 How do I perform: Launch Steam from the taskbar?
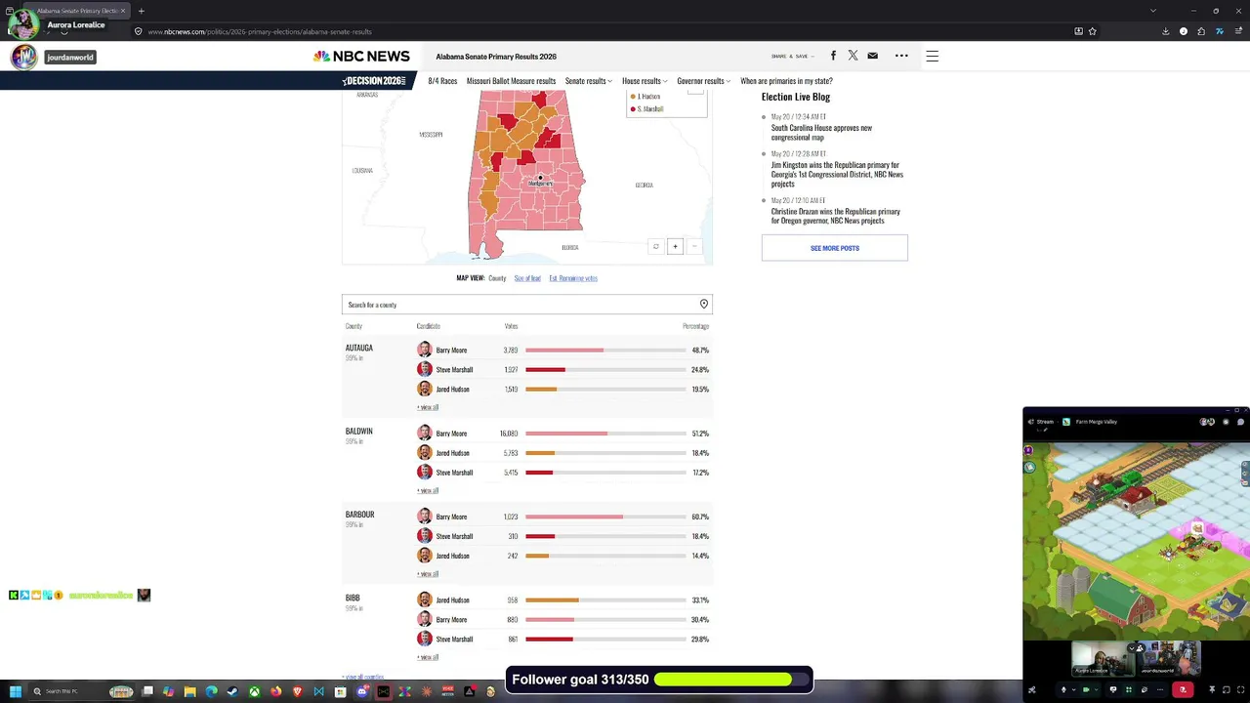click(x=232, y=691)
